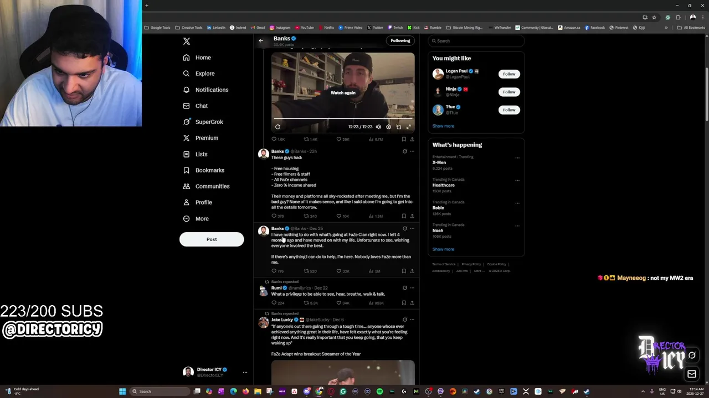709x398 pixels.
Task: Open a new browser tab
Action: [146, 6]
